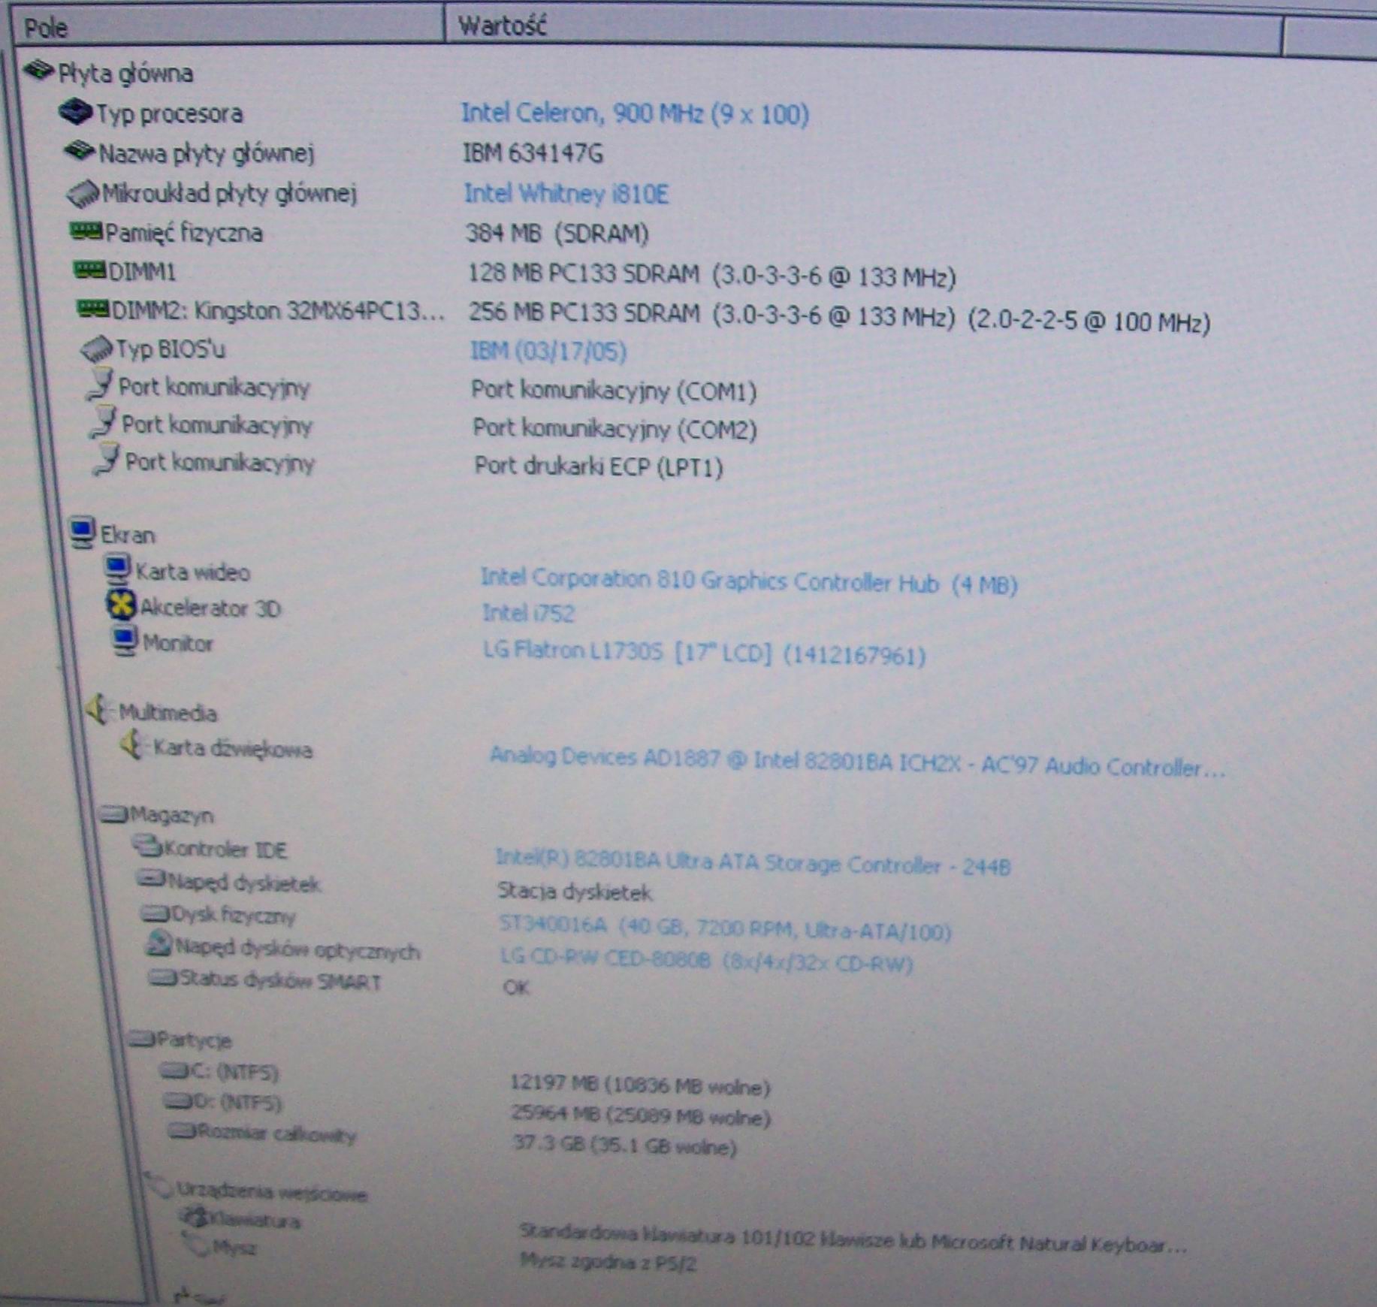Click the DIMM1 memory module icon

(90, 270)
